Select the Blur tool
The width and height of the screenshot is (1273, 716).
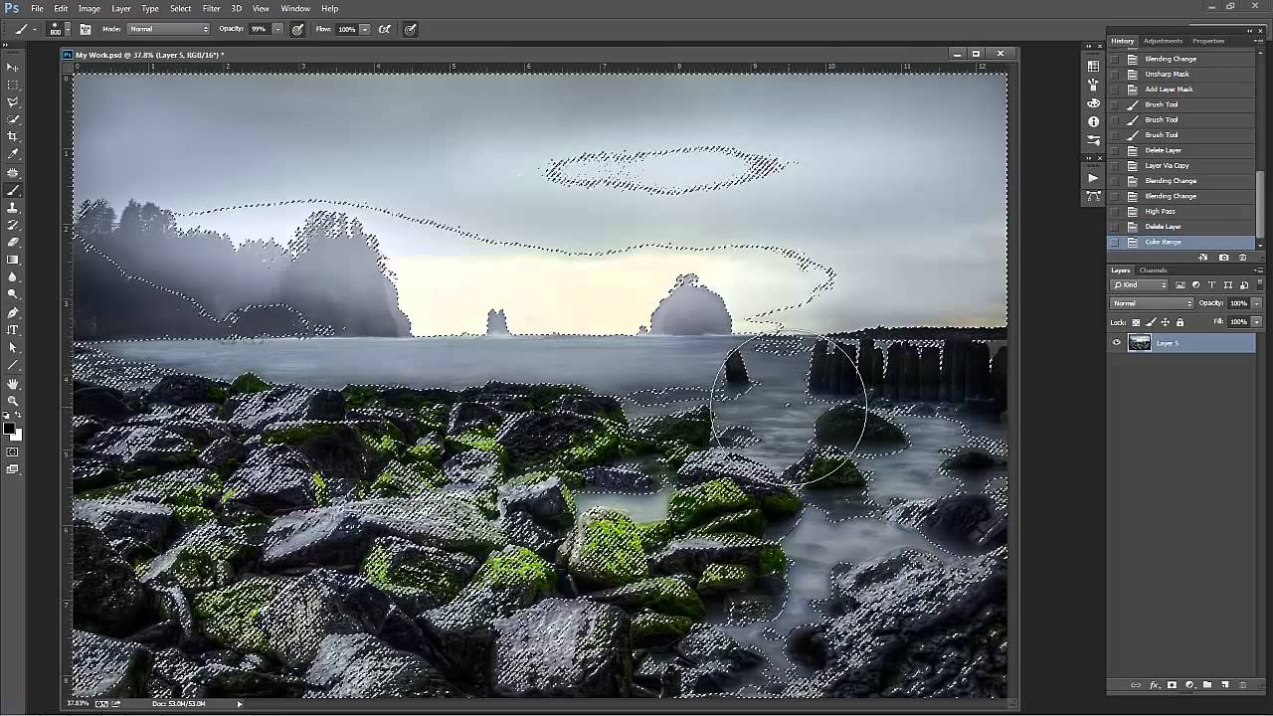pos(13,276)
